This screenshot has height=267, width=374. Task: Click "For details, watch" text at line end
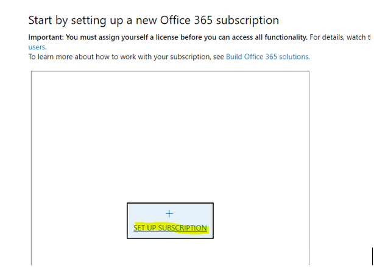coord(339,37)
